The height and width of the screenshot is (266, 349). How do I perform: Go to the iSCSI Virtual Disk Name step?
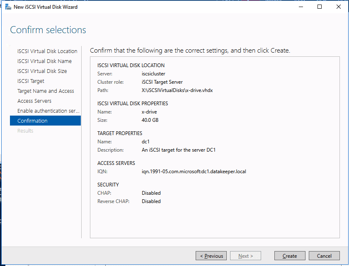[44, 61]
